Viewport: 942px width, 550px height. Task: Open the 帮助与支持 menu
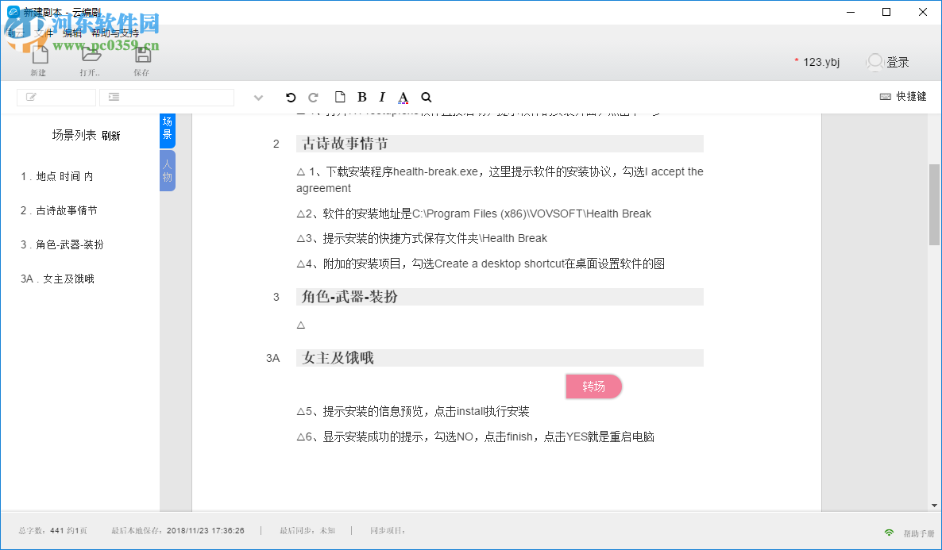pos(114,33)
